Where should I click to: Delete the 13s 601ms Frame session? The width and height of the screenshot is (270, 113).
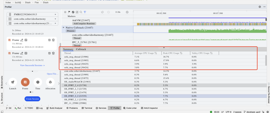[x=53, y=53]
